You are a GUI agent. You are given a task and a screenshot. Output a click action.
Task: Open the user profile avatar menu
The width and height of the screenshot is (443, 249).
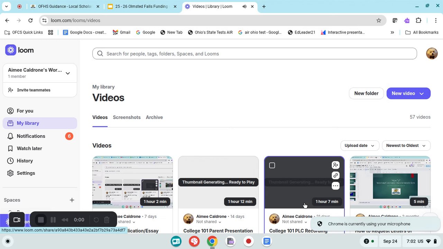(x=432, y=54)
